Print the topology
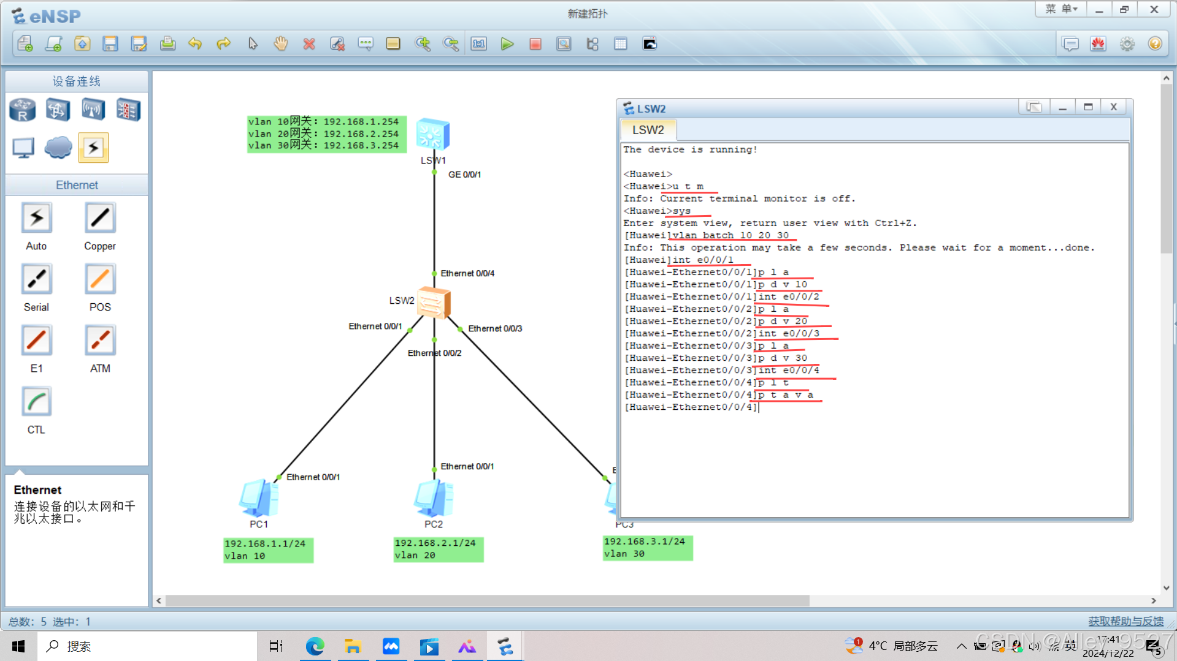 167,43
